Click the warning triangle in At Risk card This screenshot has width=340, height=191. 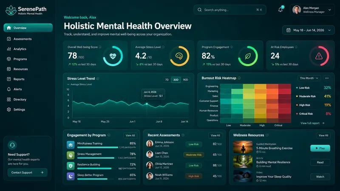point(319,56)
